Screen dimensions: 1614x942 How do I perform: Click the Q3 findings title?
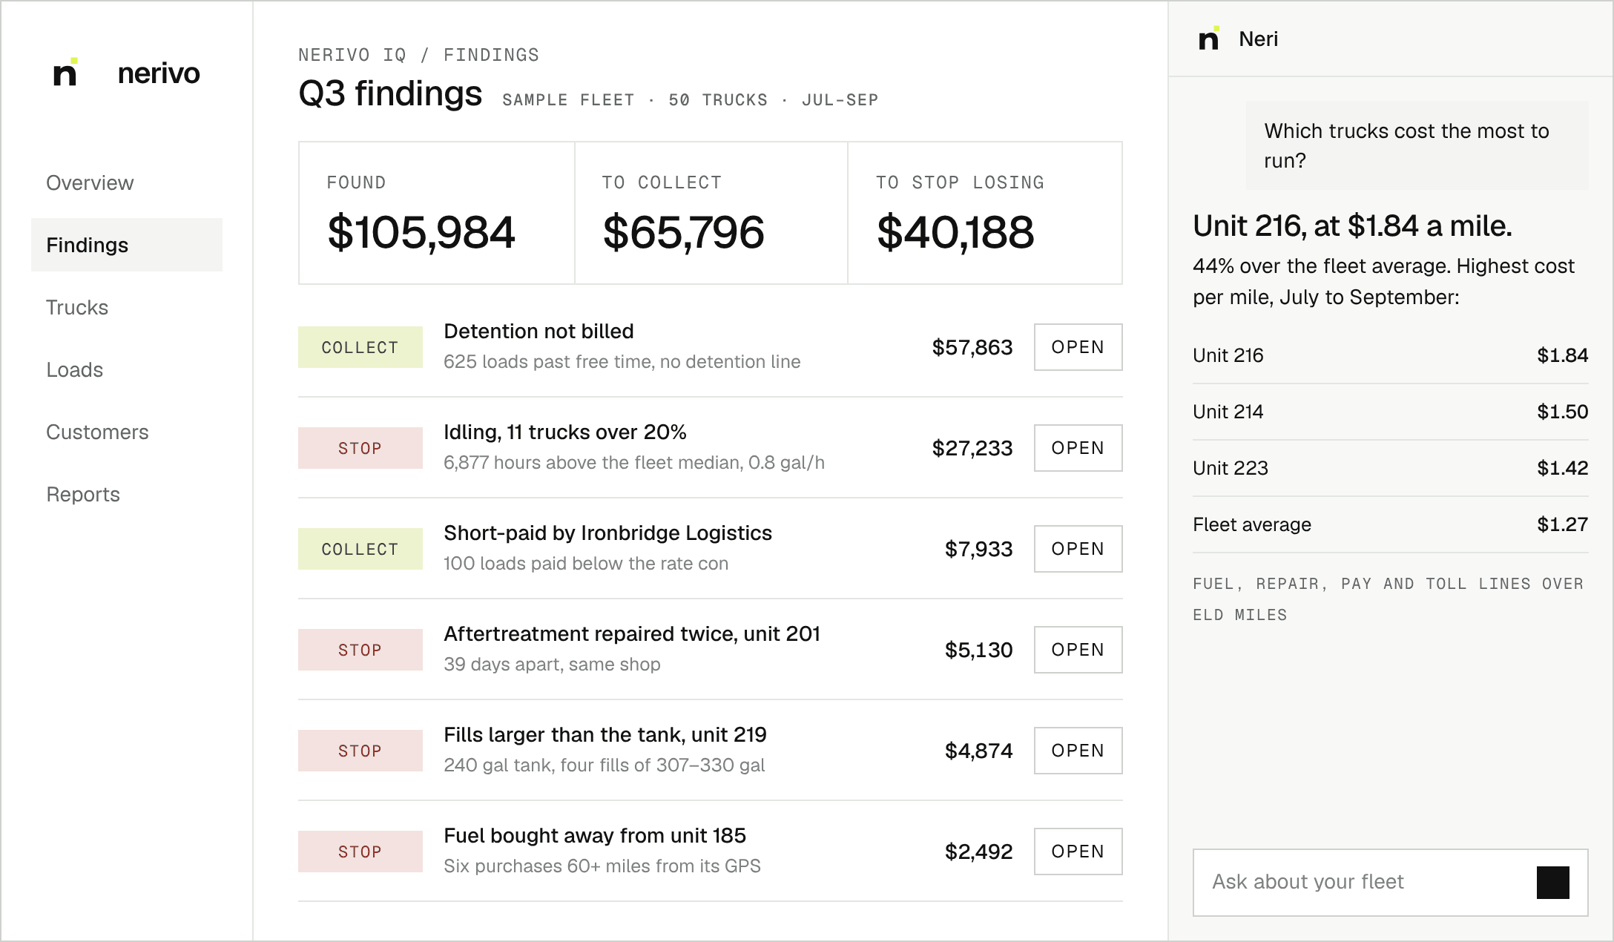(390, 93)
